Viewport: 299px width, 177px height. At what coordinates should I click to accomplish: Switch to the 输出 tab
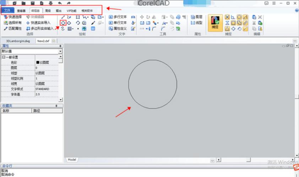[x=59, y=11]
